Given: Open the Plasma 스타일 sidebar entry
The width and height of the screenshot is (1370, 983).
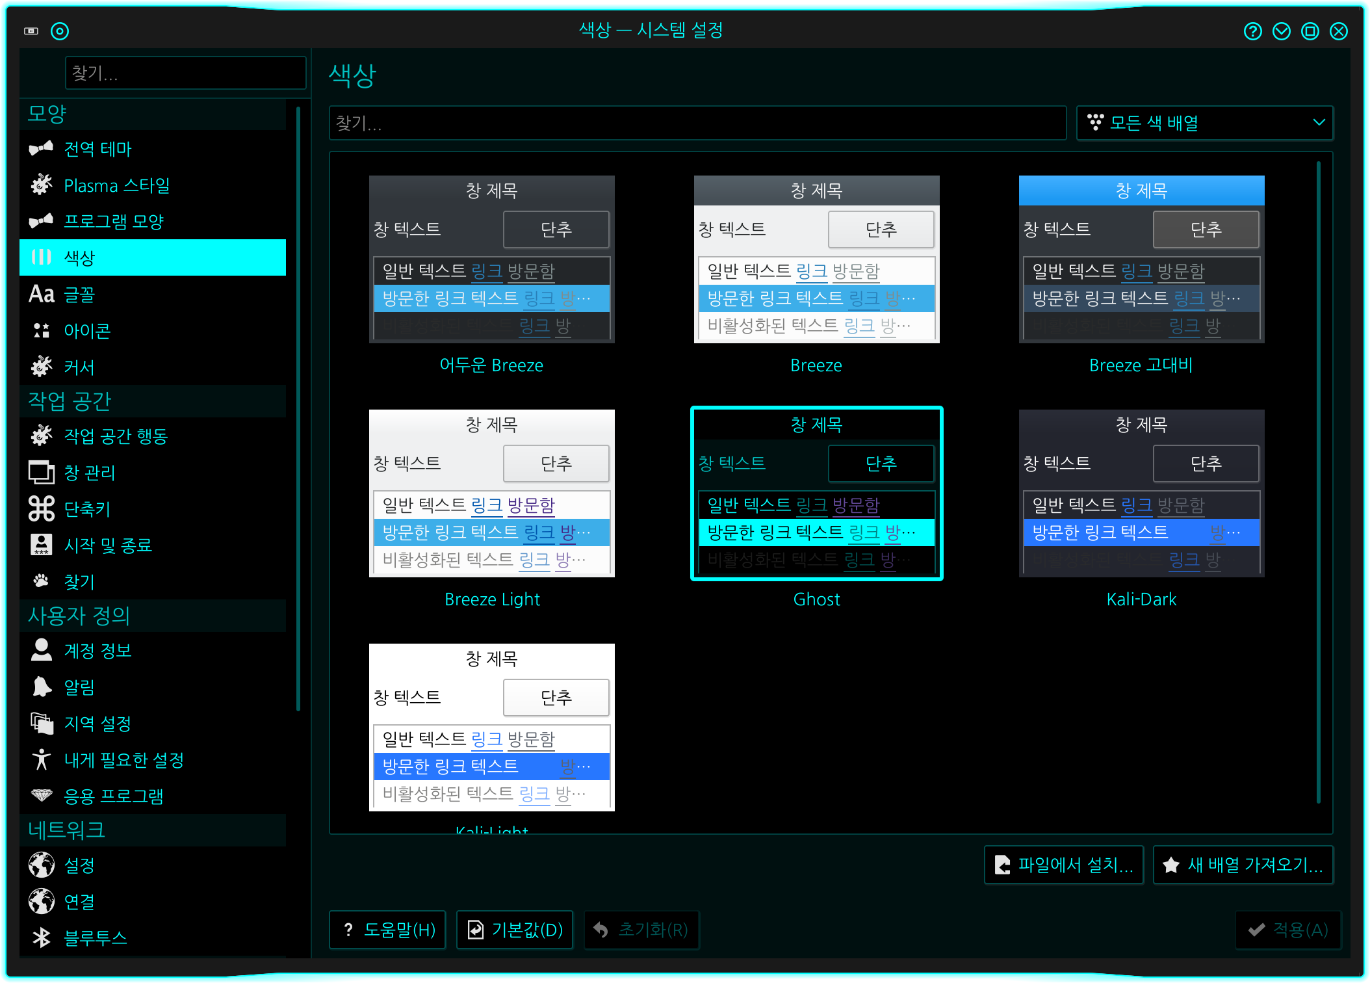Looking at the screenshot, I should point(117,186).
